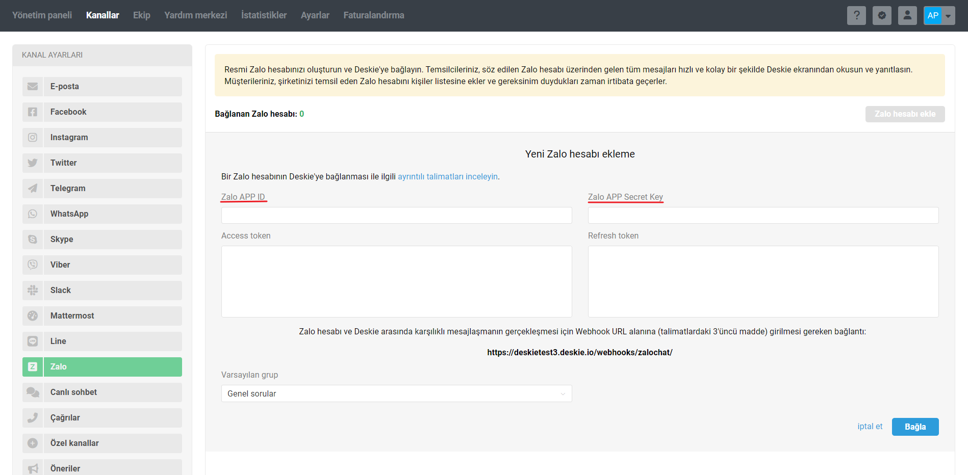968x475 pixels.
Task: Click inside the Refresh token textarea
Action: [x=763, y=282]
